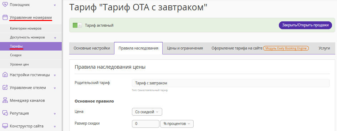Open the Цена dropdown set to Со скидкой

coord(147,112)
